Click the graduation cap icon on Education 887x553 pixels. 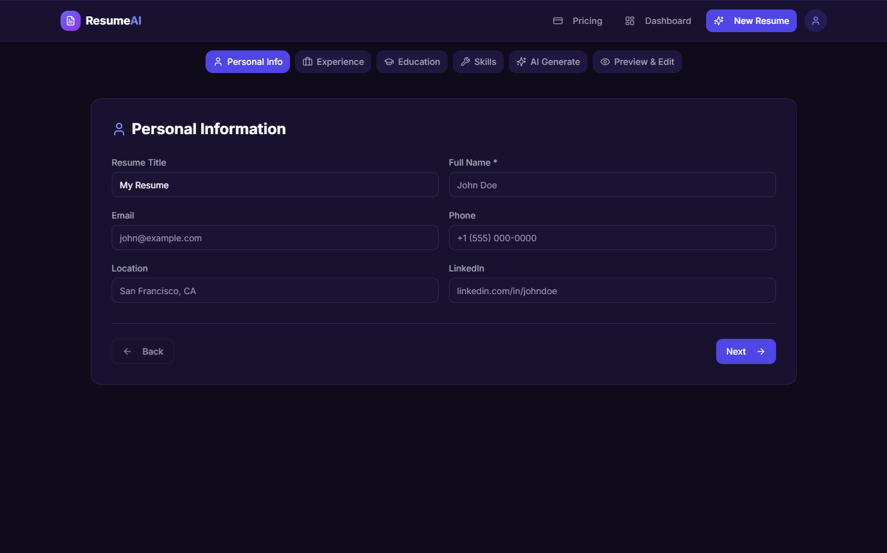pyautogui.click(x=390, y=61)
